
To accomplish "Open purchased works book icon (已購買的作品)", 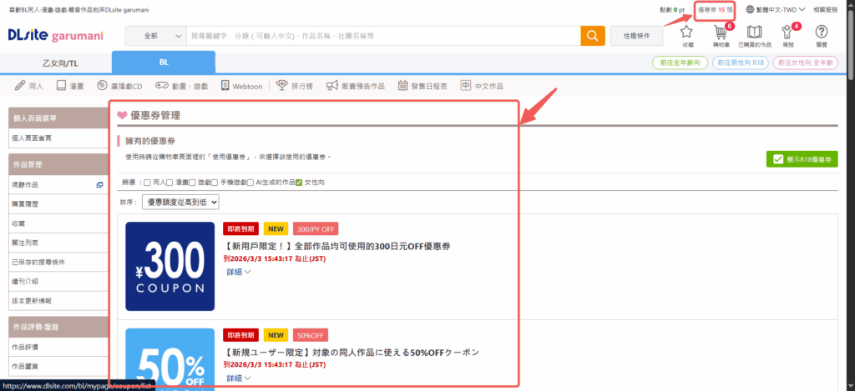I will tap(755, 35).
